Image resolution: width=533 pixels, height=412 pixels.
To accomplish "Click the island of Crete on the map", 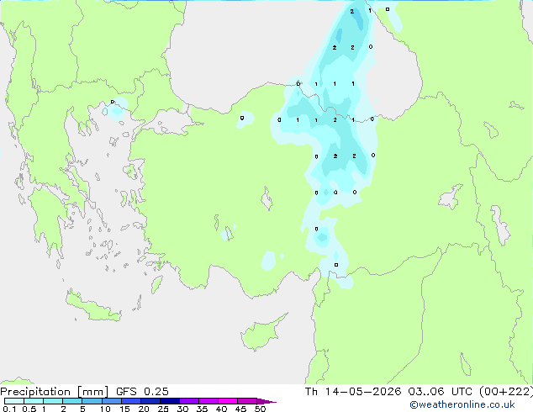I will pos(92,307).
